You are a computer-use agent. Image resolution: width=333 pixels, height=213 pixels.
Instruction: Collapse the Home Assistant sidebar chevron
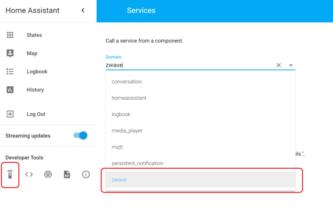[83, 10]
